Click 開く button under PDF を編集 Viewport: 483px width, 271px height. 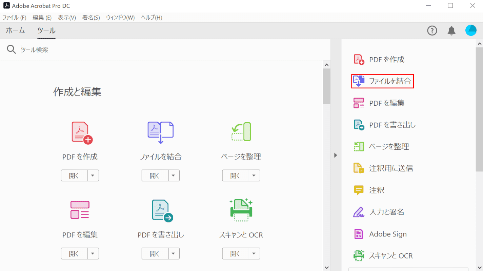click(x=74, y=253)
